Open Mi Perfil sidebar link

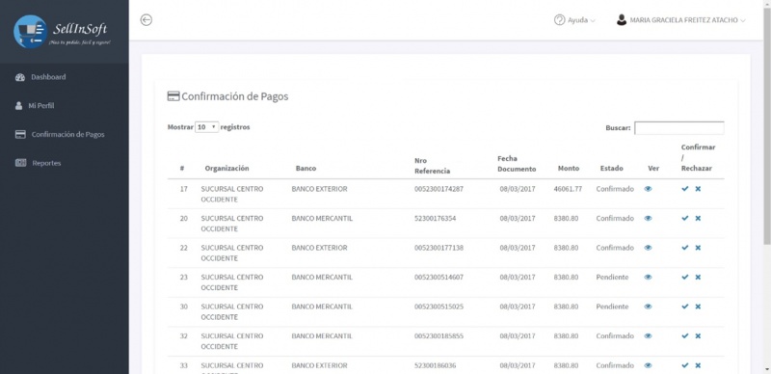tap(41, 106)
